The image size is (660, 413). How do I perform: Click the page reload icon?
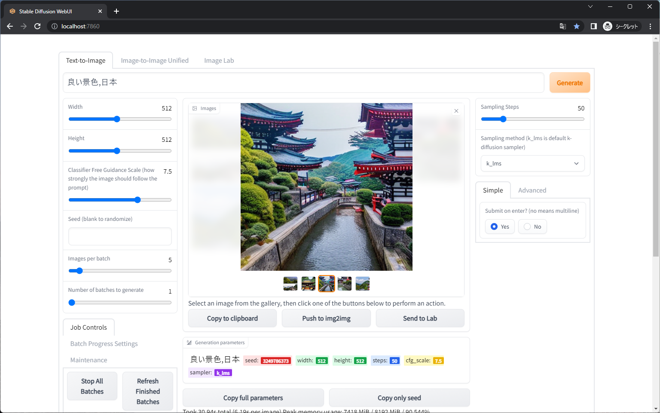coord(37,26)
